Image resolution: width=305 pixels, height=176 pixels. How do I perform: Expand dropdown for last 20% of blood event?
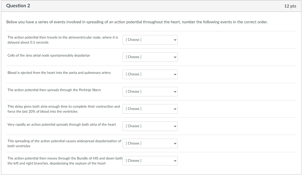(x=150, y=109)
